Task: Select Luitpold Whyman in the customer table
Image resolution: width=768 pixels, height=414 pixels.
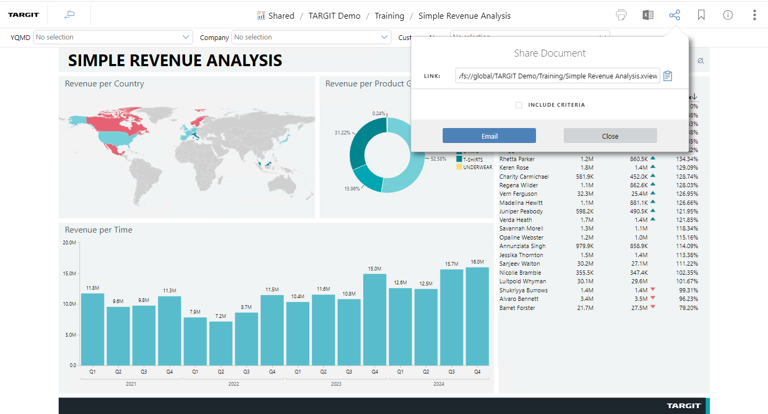Action: (522, 281)
